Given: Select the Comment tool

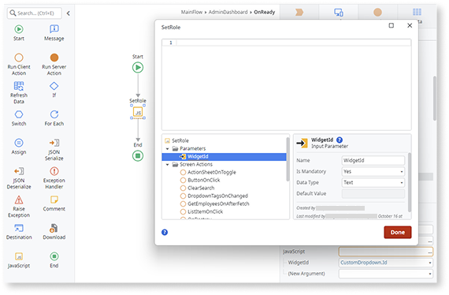Looking at the screenshot, I should (x=54, y=204).
